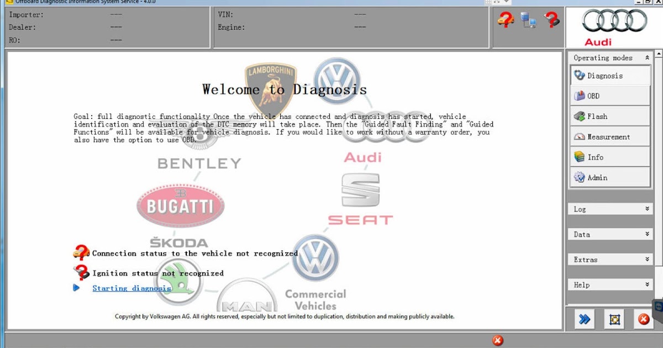Click the vehicle connection status icon in header
The height and width of the screenshot is (348, 663).
(x=505, y=20)
